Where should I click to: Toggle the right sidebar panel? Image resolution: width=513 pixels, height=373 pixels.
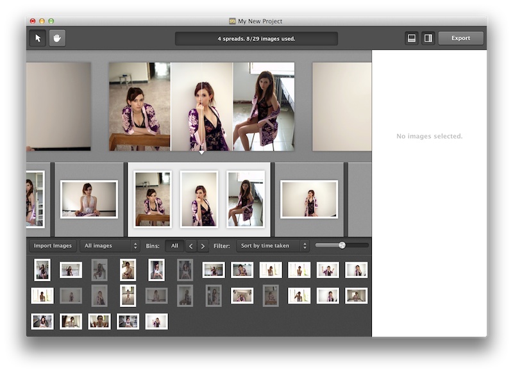[x=428, y=38]
